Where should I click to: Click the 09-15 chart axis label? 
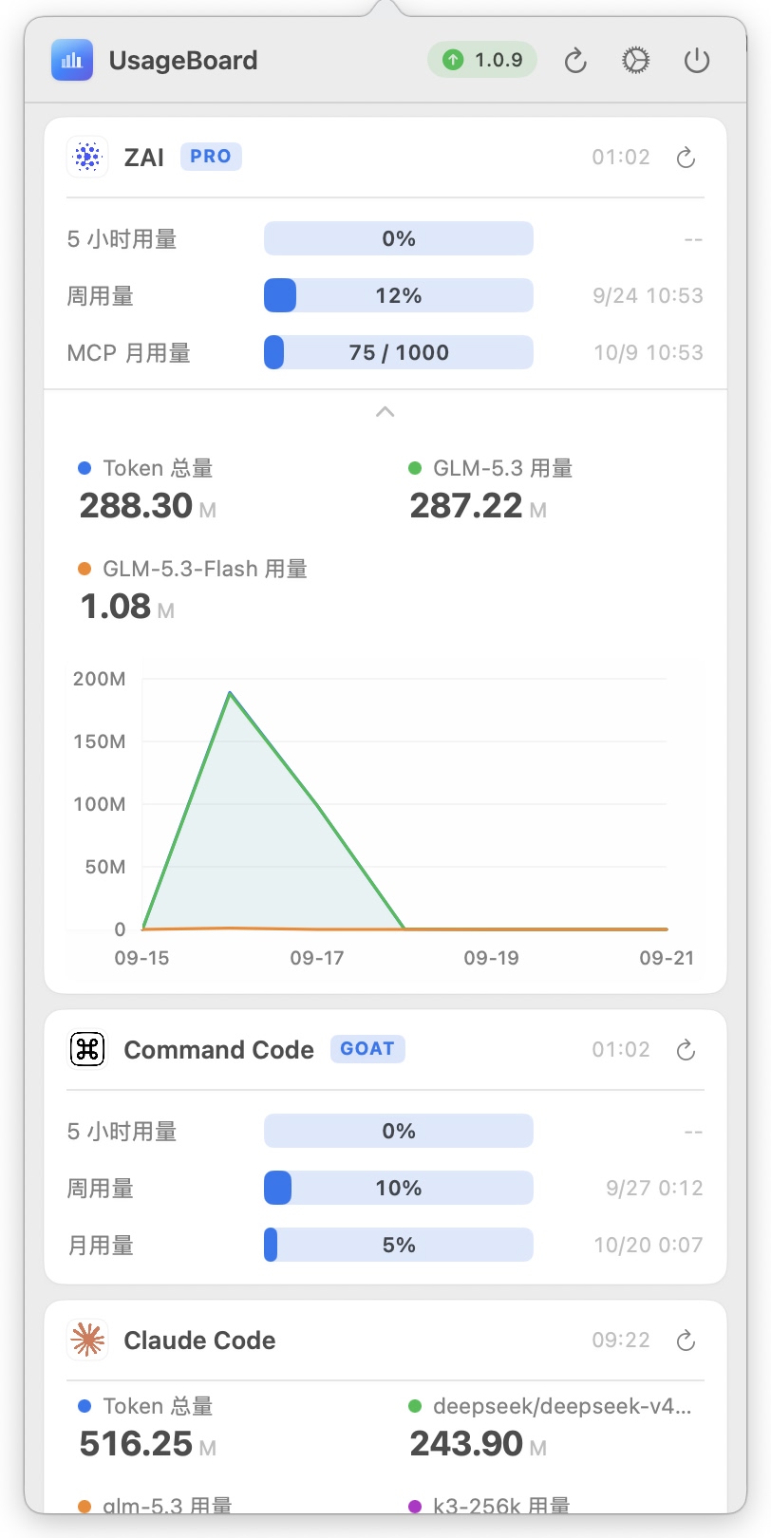(x=141, y=958)
